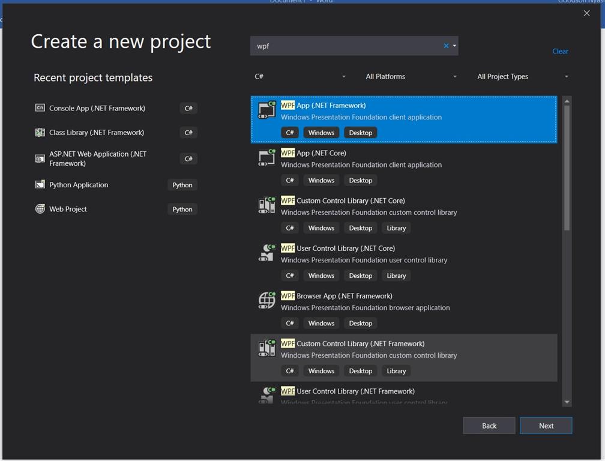Clear the search using the X icon

pos(446,46)
